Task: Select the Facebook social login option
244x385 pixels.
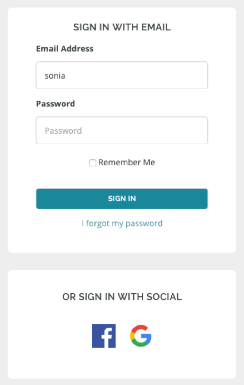Action: pos(104,336)
